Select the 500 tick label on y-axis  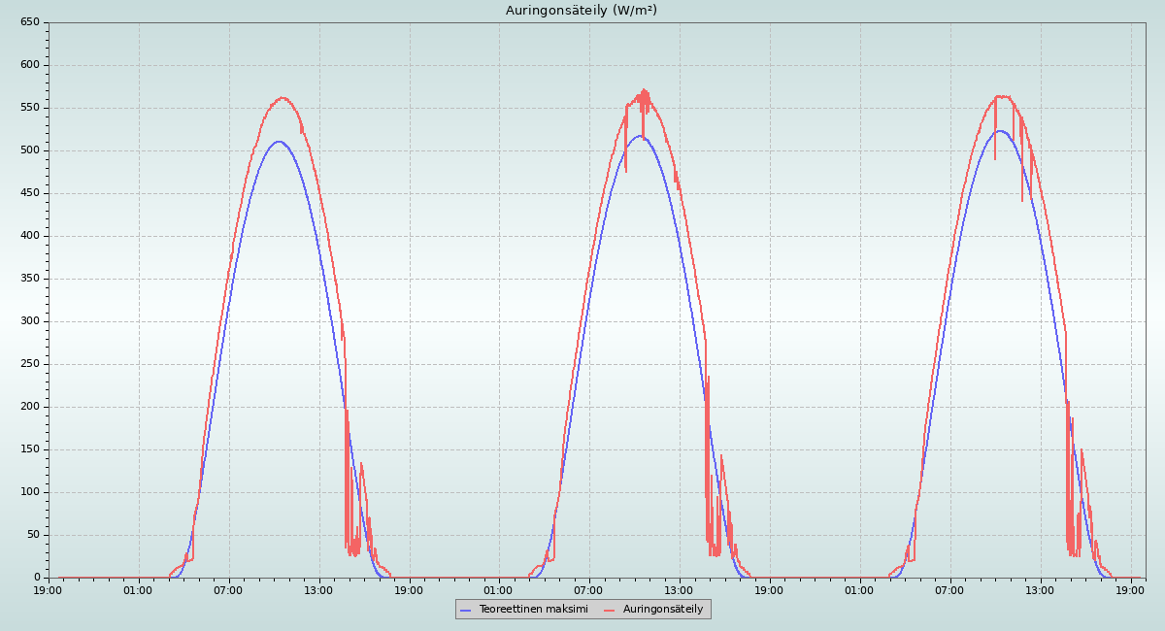29,150
